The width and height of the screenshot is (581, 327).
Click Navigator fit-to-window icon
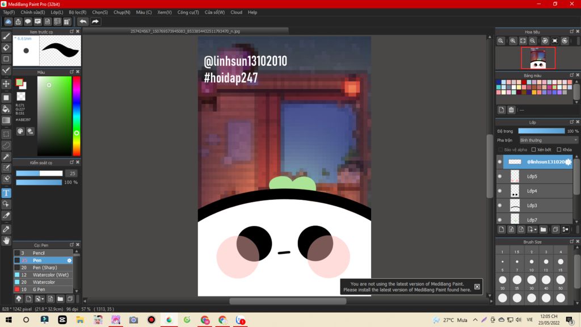(523, 41)
